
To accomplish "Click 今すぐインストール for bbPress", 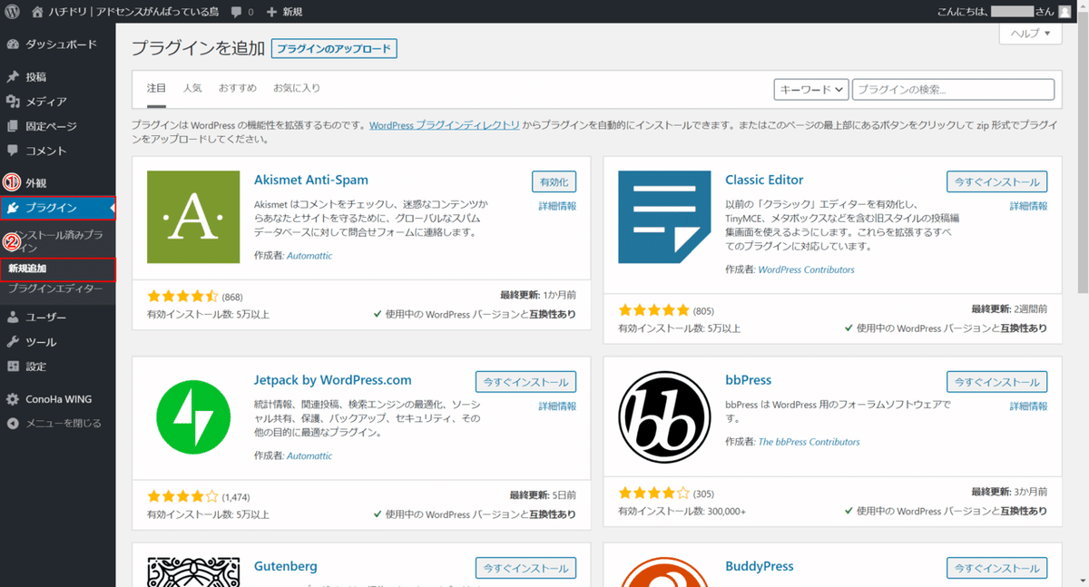I will (x=997, y=382).
